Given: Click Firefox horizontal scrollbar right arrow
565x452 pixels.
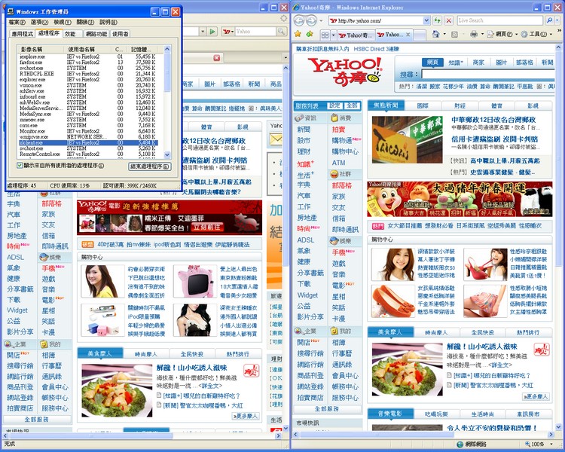Looking at the screenshot, I should click(x=279, y=435).
